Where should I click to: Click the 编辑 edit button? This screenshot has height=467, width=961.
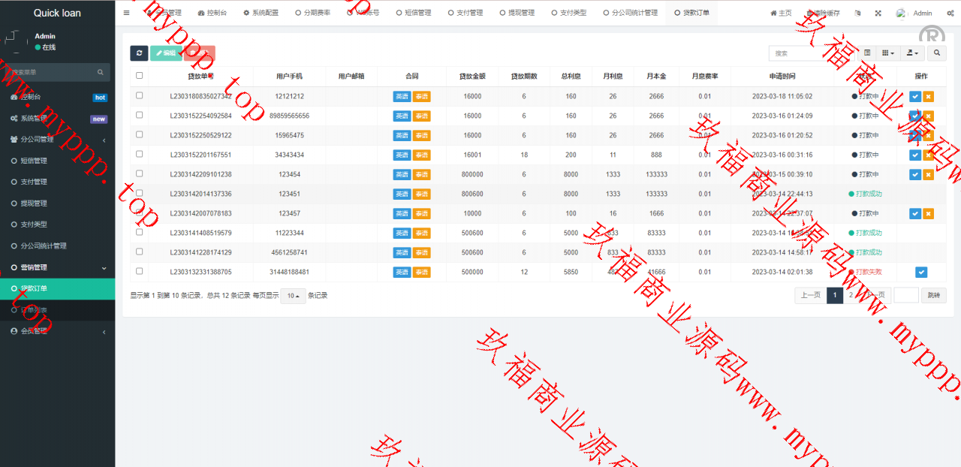pyautogui.click(x=166, y=53)
